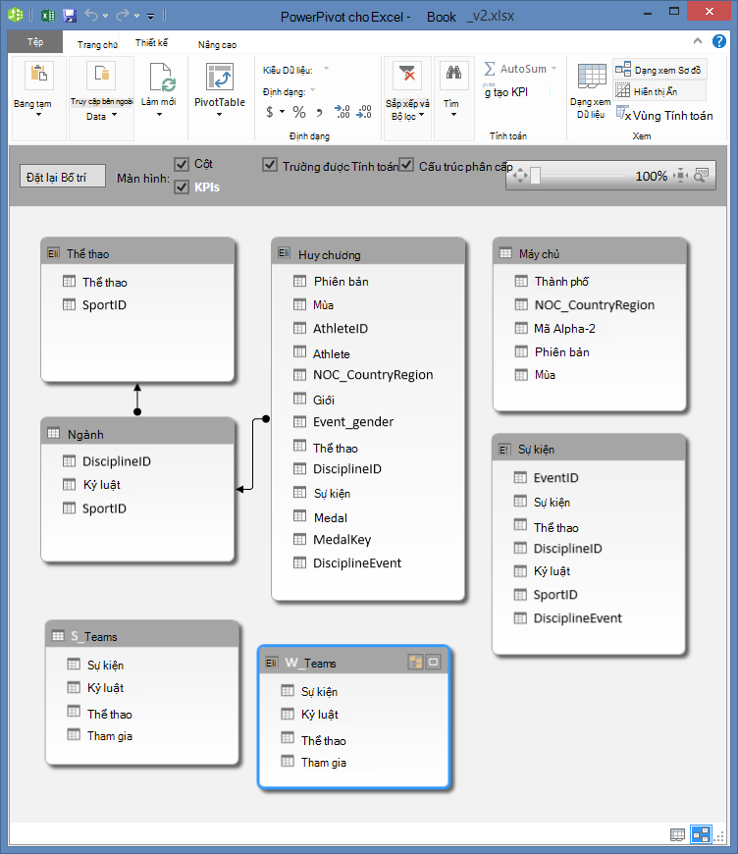Image resolution: width=738 pixels, height=854 pixels.
Task: Expand the AutoSum dropdown arrow
Action: pyautogui.click(x=553, y=69)
